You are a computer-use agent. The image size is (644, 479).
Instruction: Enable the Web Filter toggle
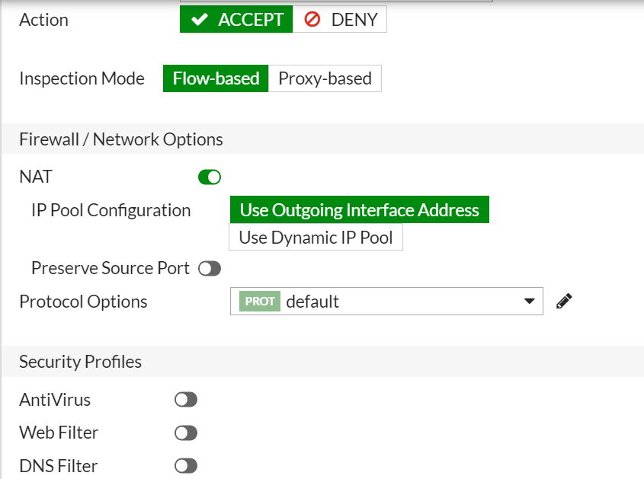(186, 433)
